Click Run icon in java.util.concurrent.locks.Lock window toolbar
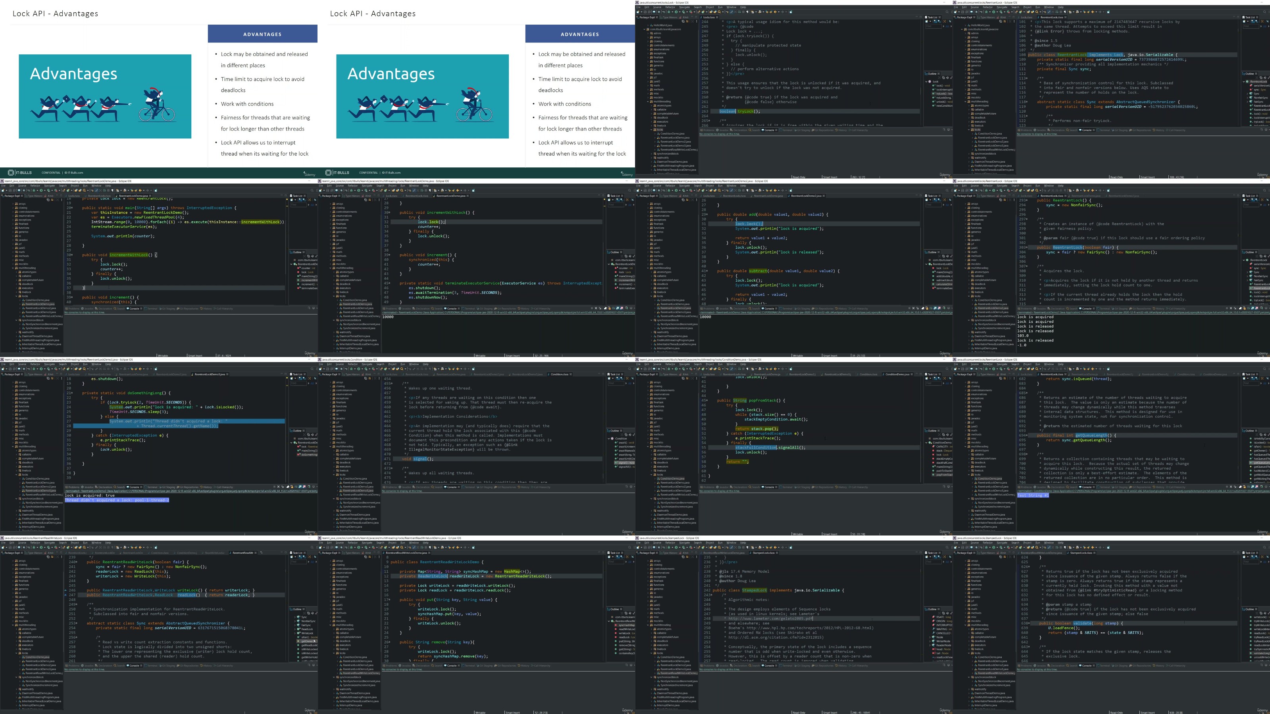The height and width of the screenshot is (714, 1270). pyautogui.click(x=676, y=12)
